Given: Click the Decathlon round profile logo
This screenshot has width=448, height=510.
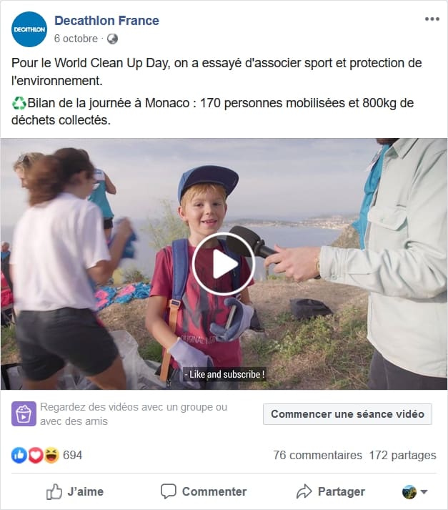Looking at the screenshot, I should [29, 29].
